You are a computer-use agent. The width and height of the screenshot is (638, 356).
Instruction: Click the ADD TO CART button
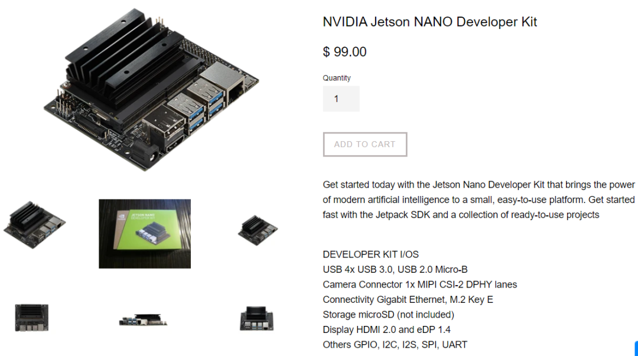tap(365, 144)
